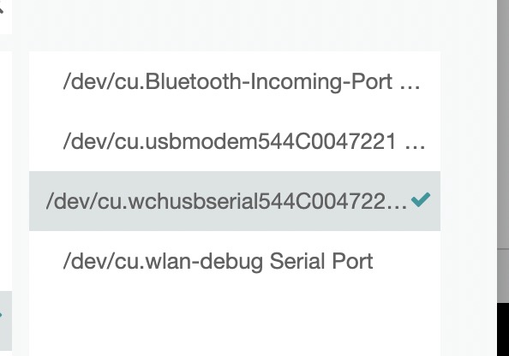The width and height of the screenshot is (509, 356).
Task: Click the black console area at bottom-right
Action: click(503, 329)
